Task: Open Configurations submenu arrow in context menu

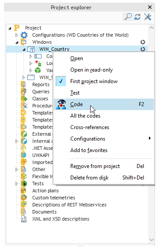Action: point(150,138)
